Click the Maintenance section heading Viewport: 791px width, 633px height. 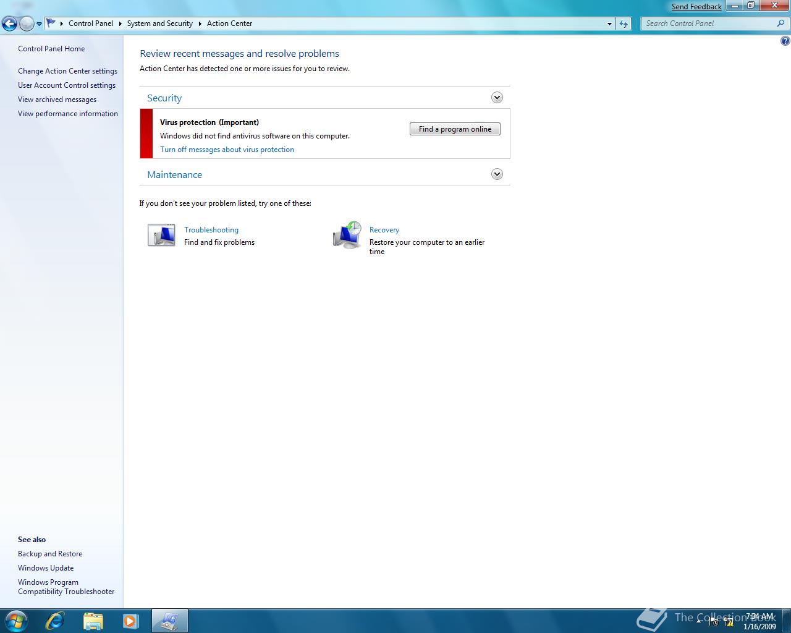[x=174, y=175]
